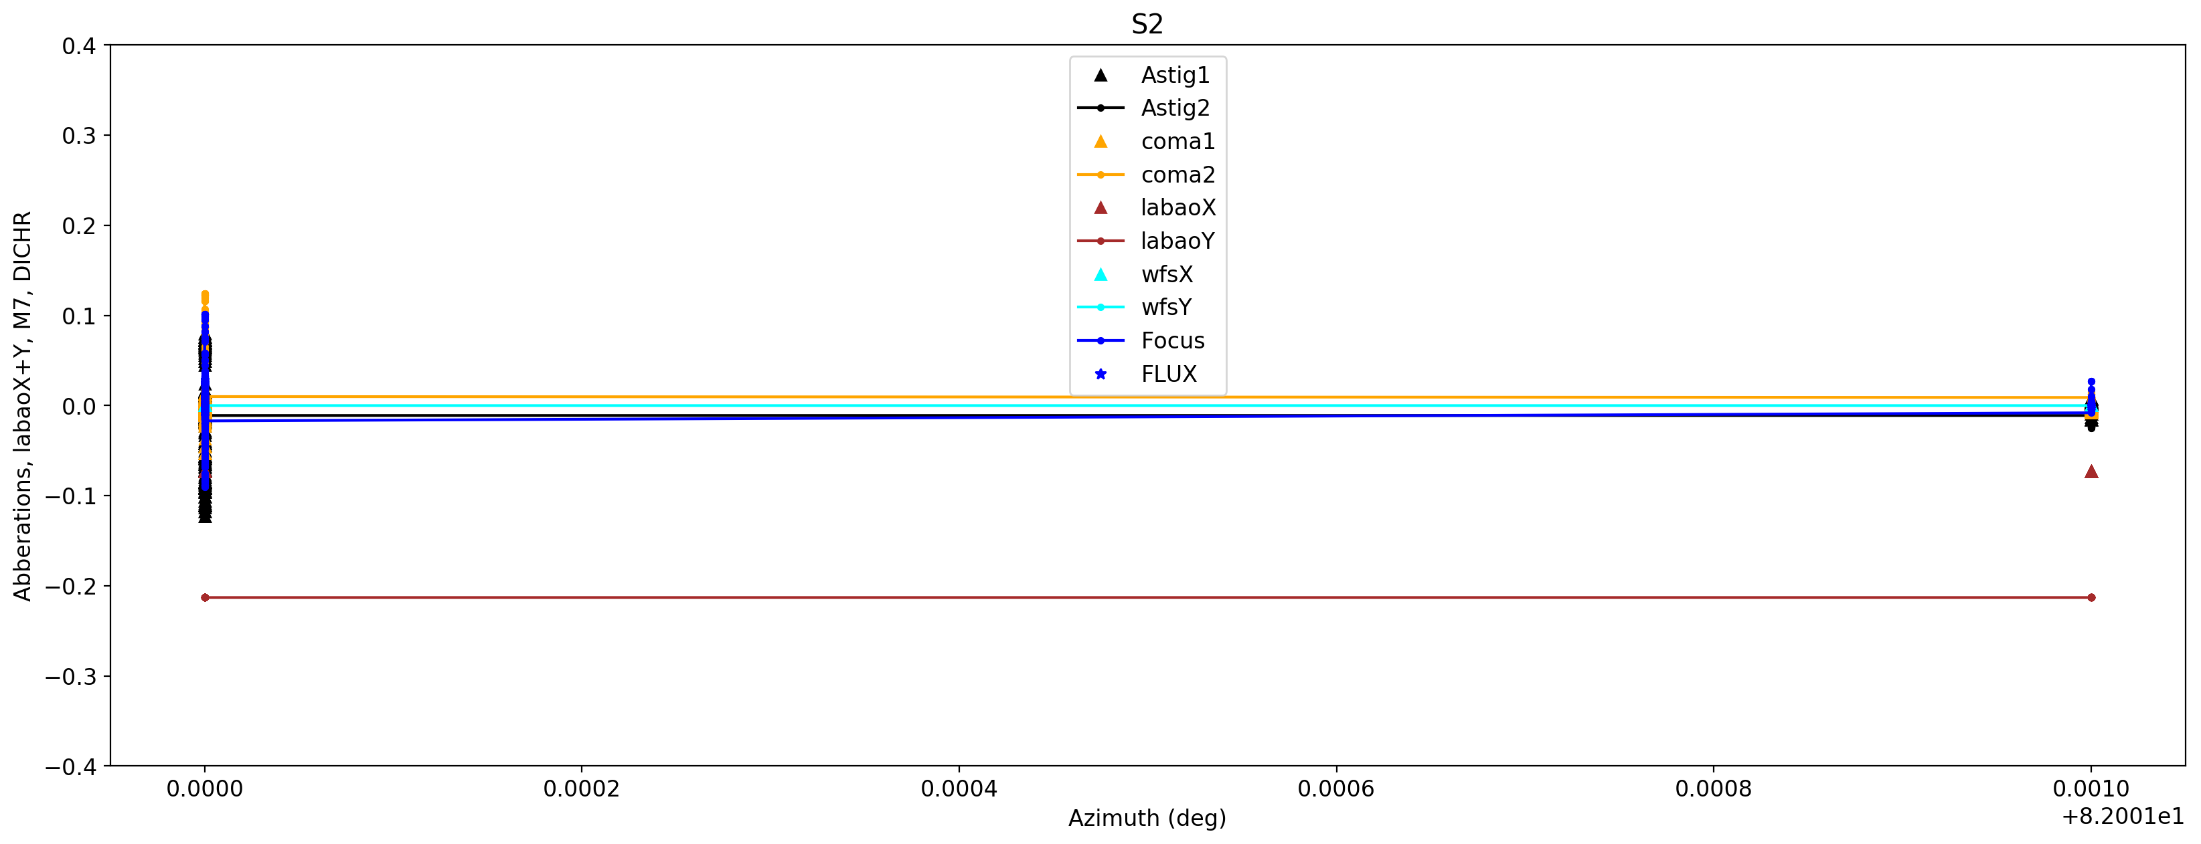
Task: Click the Astig1 black triangle legend marker
Action: (1100, 75)
